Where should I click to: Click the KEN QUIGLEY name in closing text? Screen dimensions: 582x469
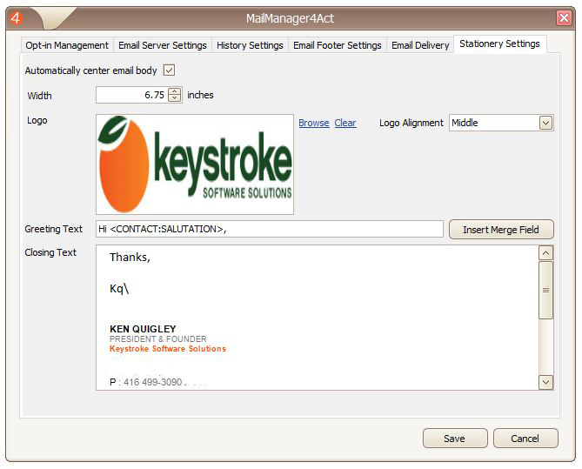(x=143, y=329)
